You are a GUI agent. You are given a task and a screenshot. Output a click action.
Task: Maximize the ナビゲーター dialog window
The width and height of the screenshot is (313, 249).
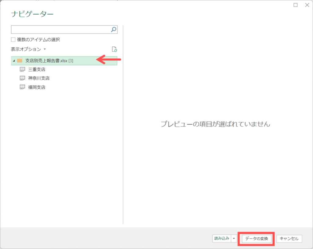296,5
